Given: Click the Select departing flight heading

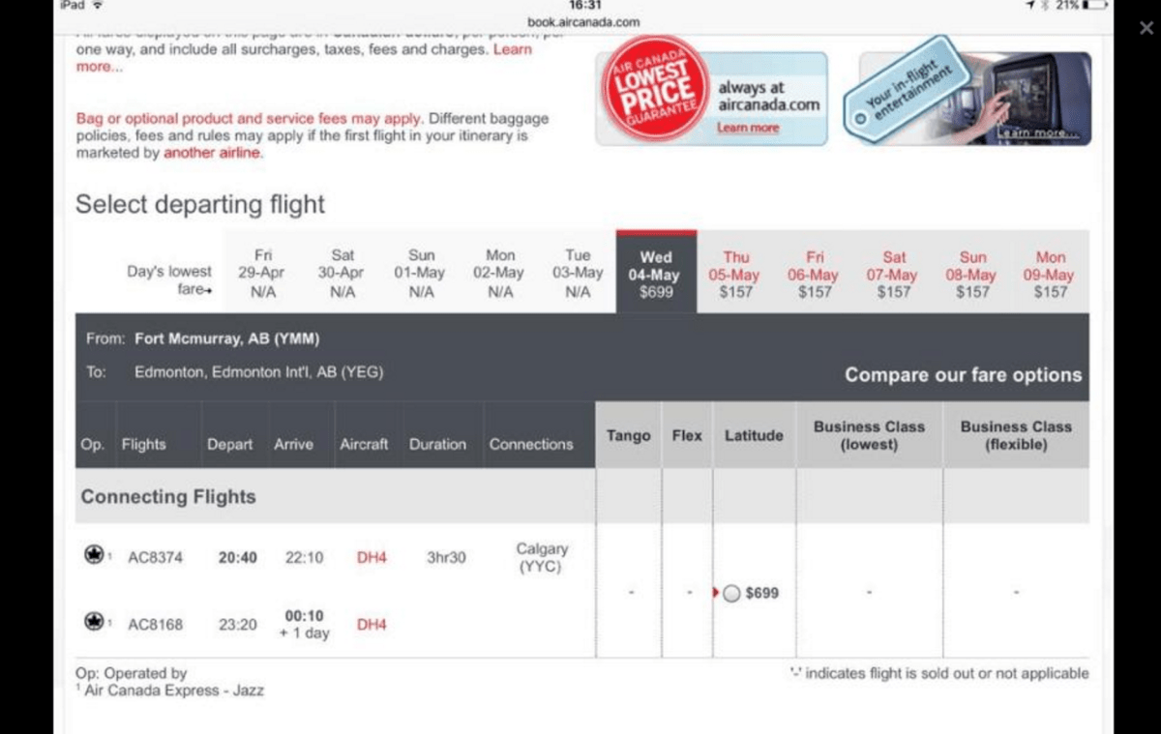Looking at the screenshot, I should click(x=200, y=205).
